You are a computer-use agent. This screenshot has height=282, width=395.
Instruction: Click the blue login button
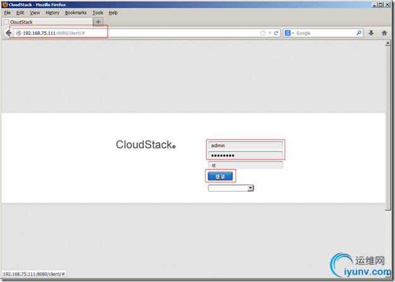[x=220, y=177]
